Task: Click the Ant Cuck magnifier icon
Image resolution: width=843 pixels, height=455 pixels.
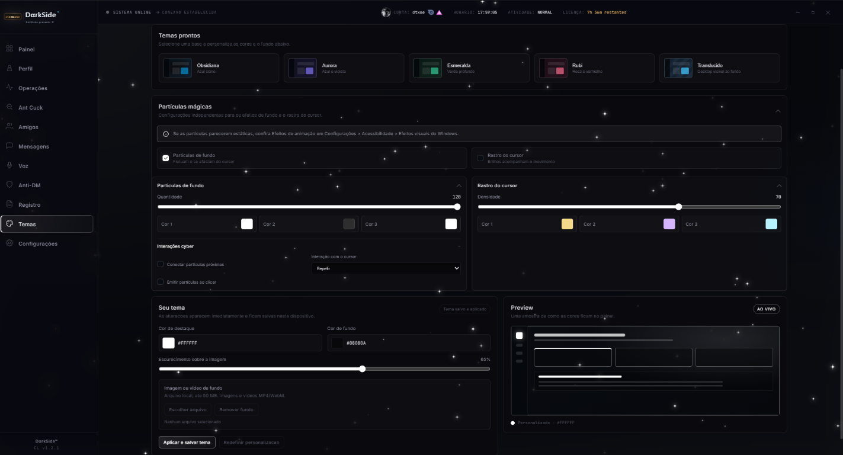Action: click(x=9, y=107)
